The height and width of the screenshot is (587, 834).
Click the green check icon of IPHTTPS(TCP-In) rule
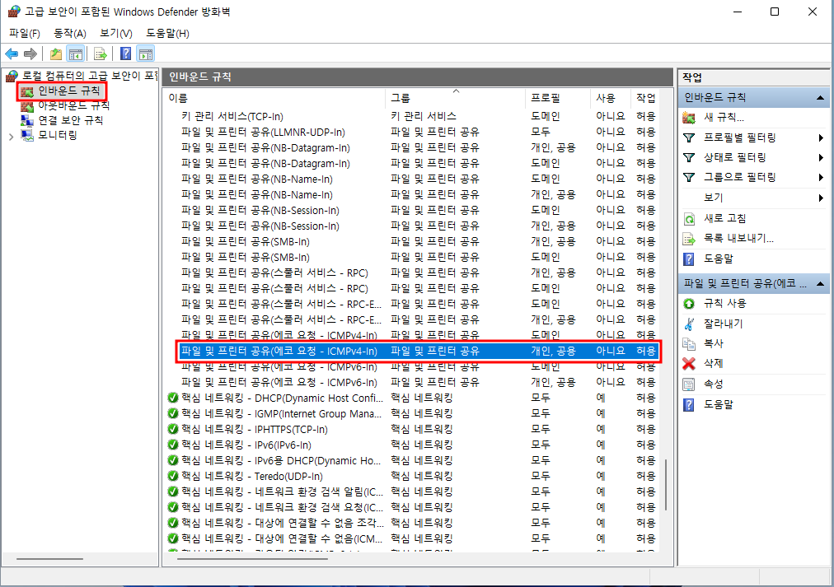point(172,429)
